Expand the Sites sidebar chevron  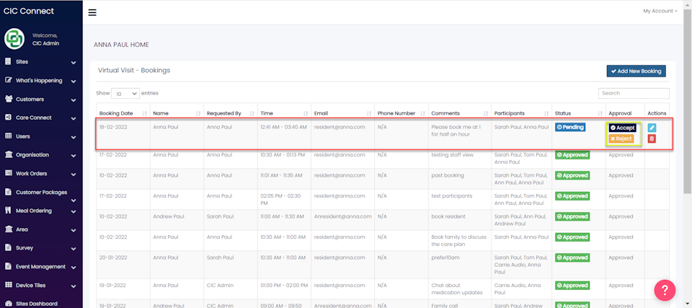click(74, 62)
